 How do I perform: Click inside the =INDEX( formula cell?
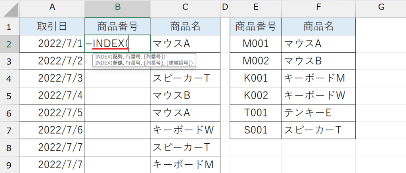tap(117, 44)
